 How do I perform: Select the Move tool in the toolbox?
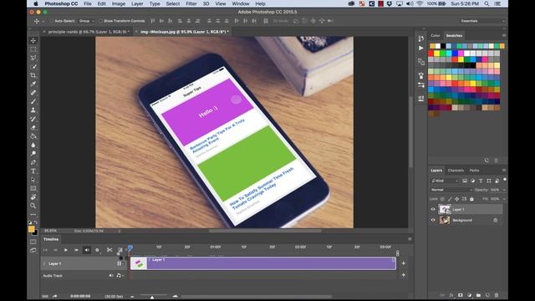[33, 41]
